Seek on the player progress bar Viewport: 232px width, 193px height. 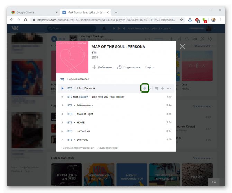tap(159, 39)
